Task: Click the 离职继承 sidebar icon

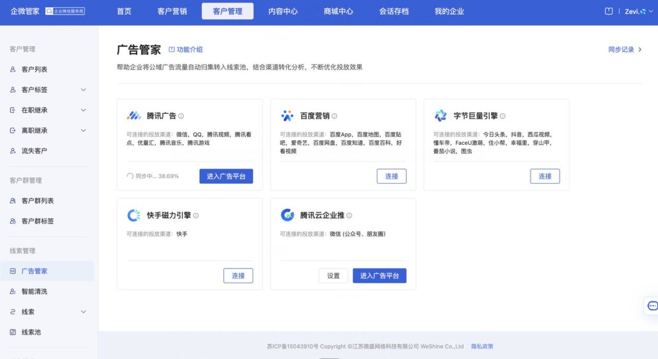Action: point(13,131)
